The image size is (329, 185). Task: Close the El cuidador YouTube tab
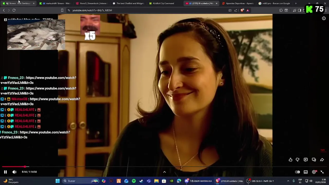[216, 3]
